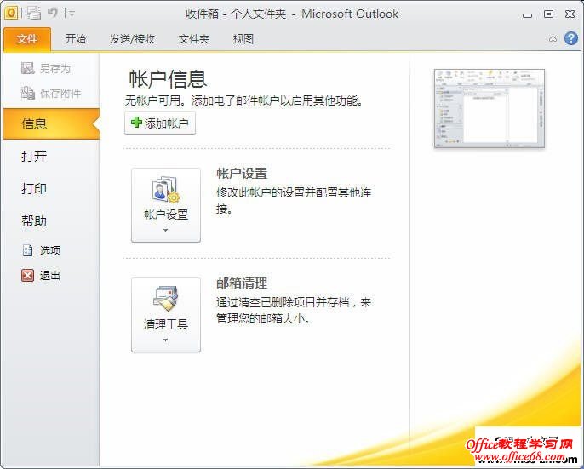Select 另存为 in the backstage menu
This screenshot has width=584, height=469.
(46, 69)
